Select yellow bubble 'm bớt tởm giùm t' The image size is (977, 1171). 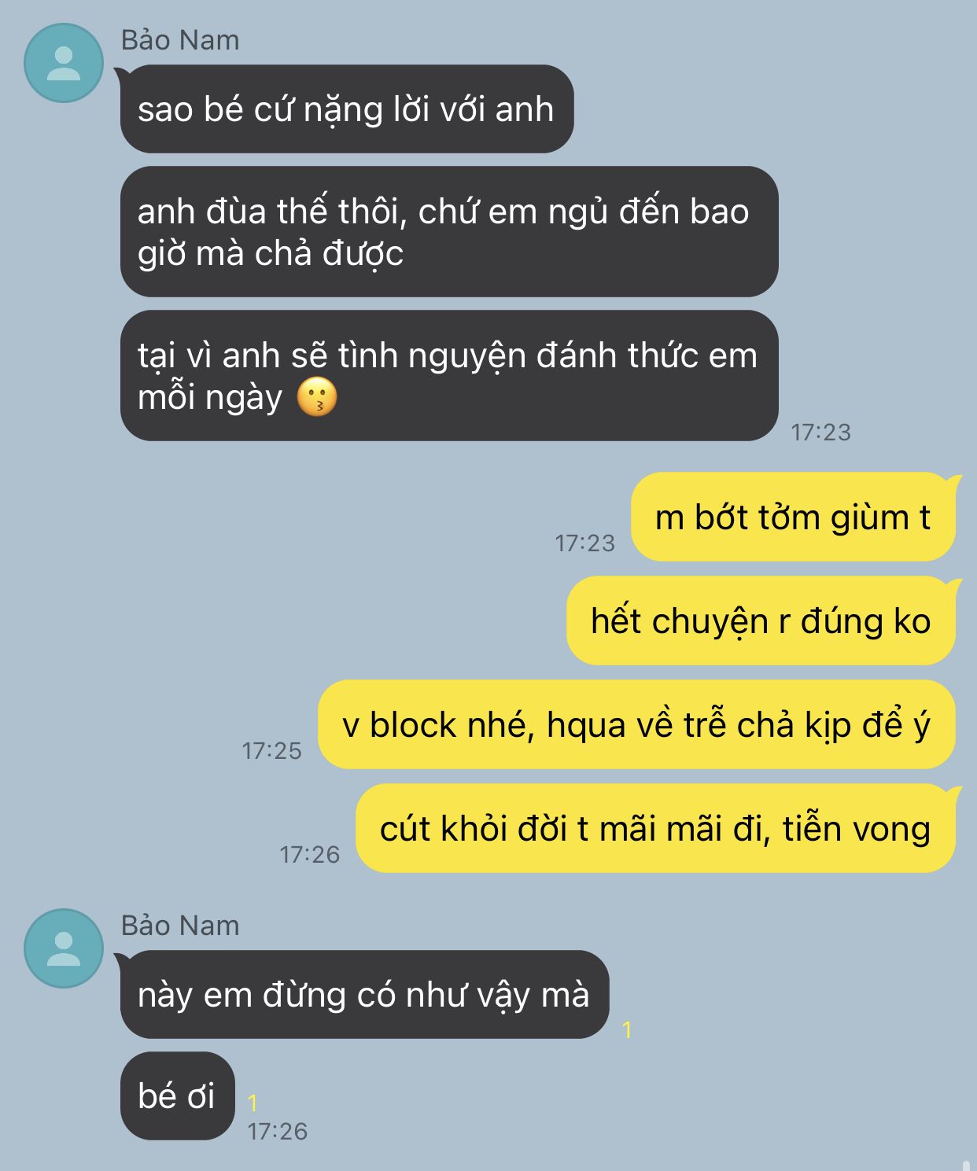pyautogui.click(x=793, y=517)
